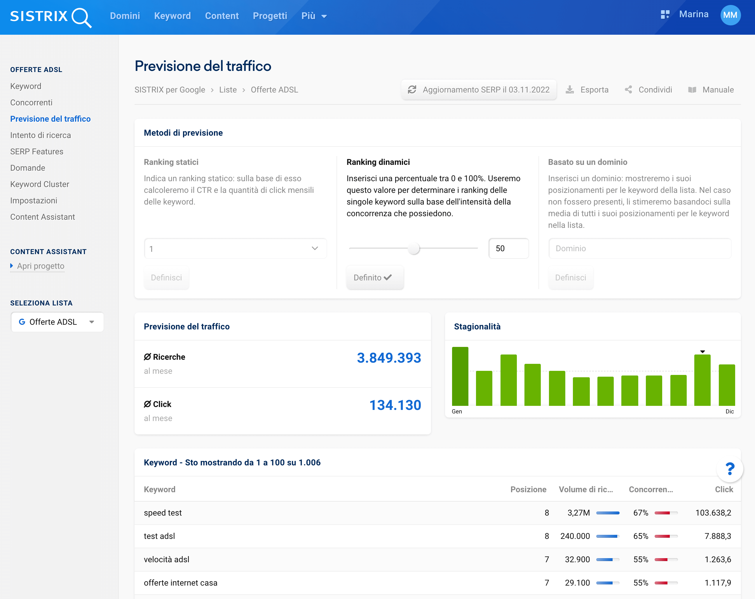Open the MM user avatar menu
Screen dimensions: 755x599
[x=730, y=15]
